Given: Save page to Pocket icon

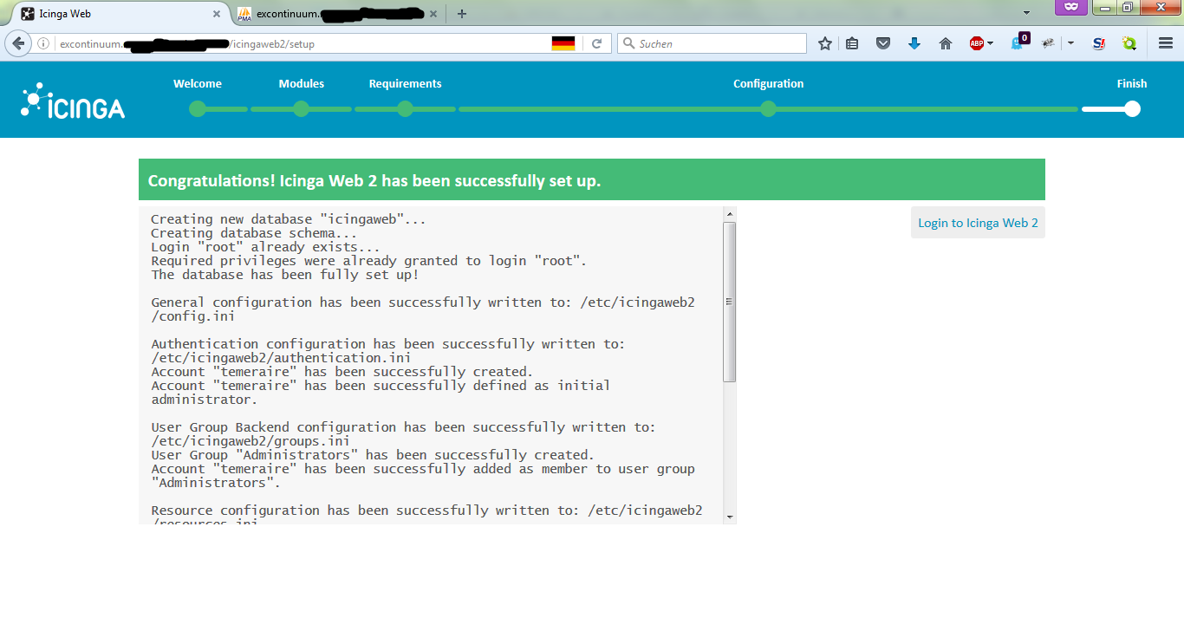Looking at the screenshot, I should click(883, 43).
